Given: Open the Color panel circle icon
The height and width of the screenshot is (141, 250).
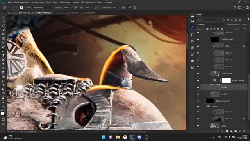Looking at the screenshot, I should (192, 27).
